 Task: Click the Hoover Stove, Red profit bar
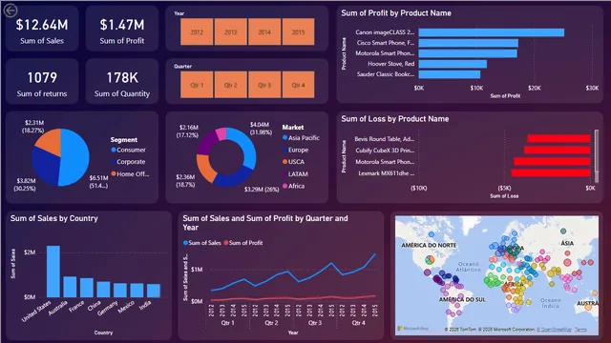[x=453, y=64]
